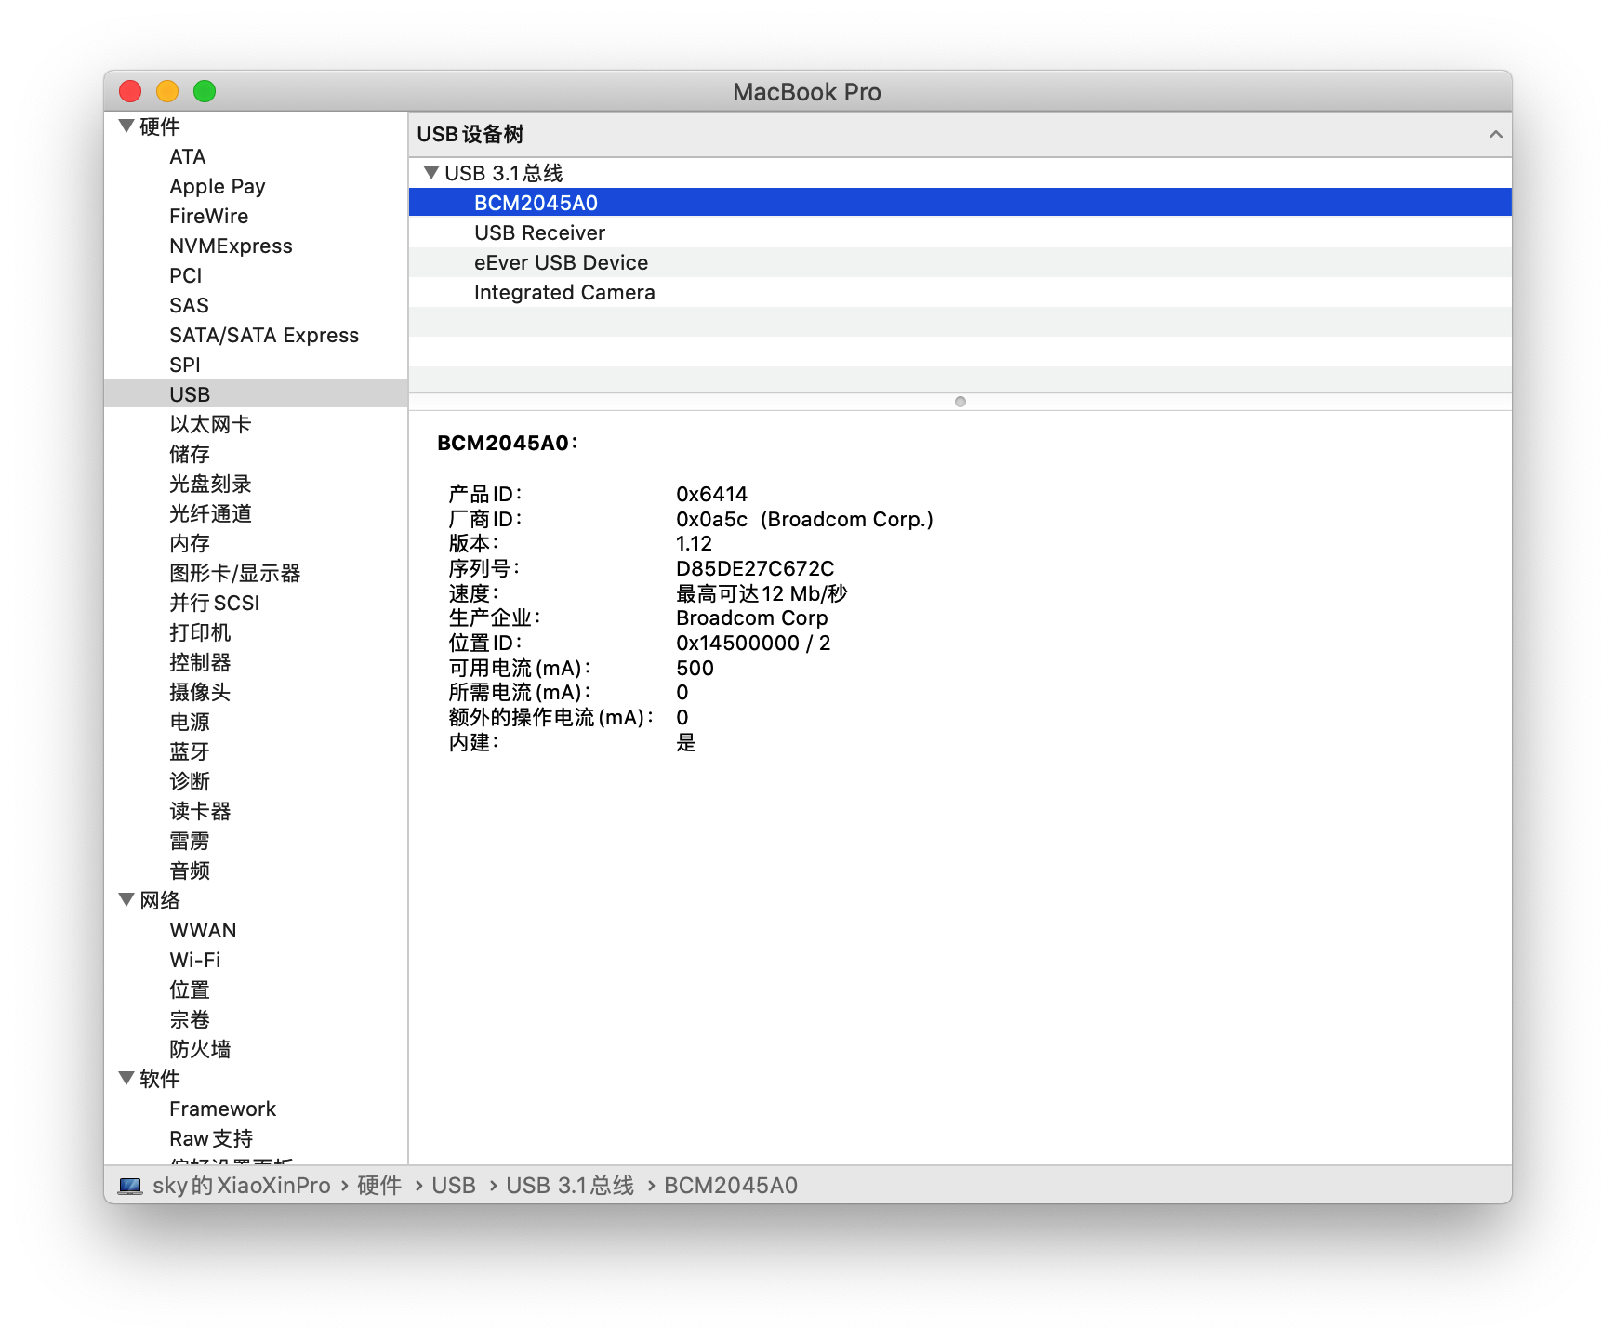The image size is (1616, 1341).
Task: Collapse the USB 3.1总线 tree node
Action: click(x=430, y=172)
